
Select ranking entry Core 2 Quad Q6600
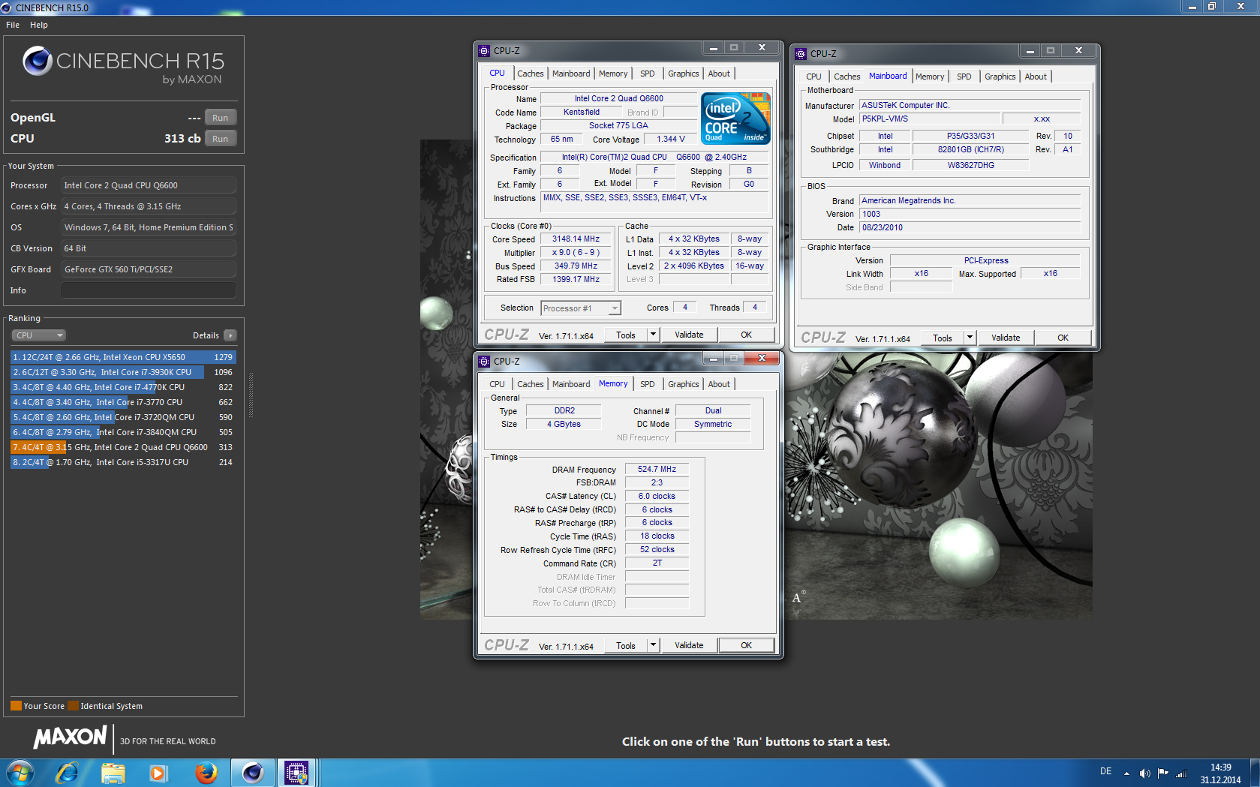click(x=124, y=447)
